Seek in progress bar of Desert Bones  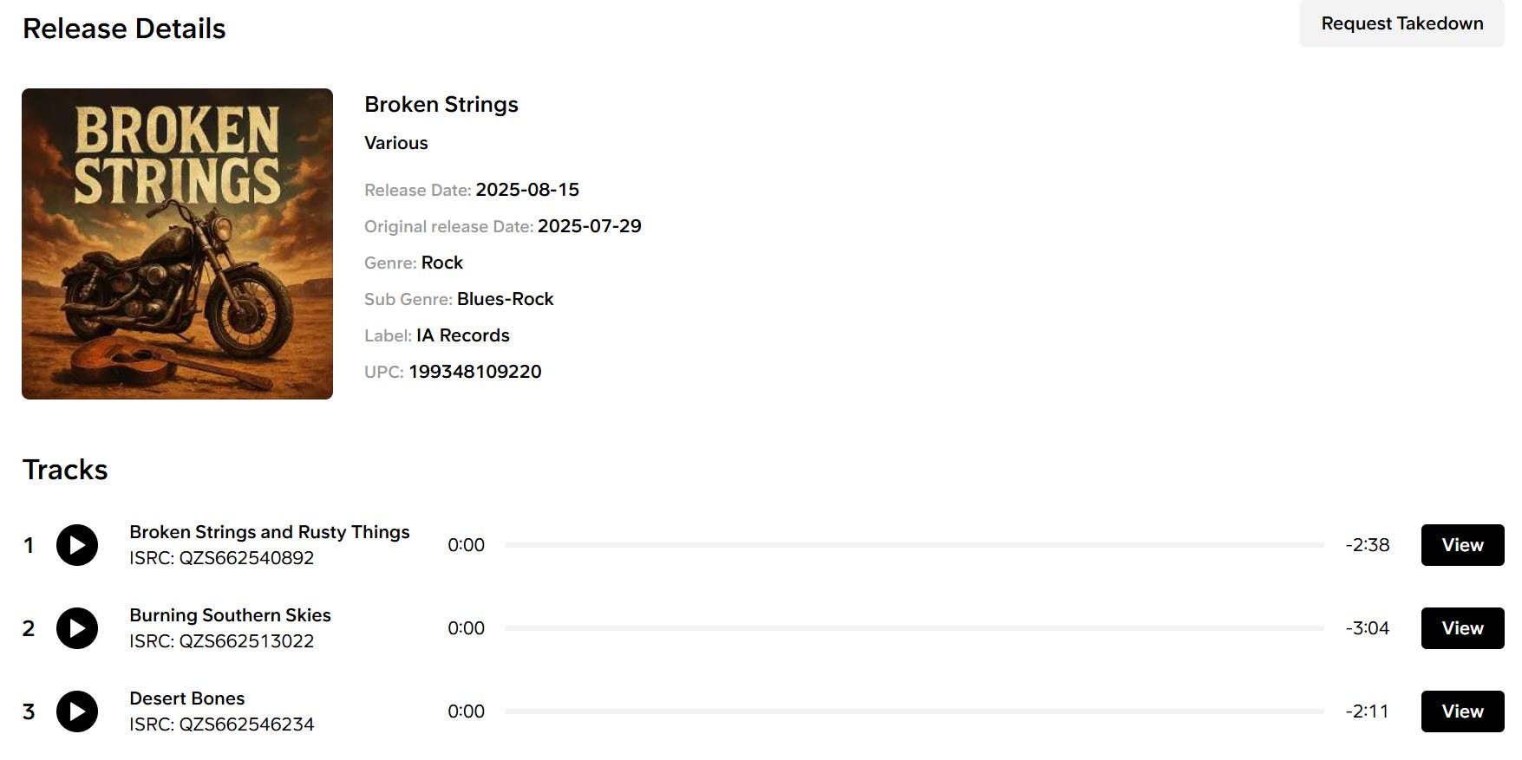point(914,711)
